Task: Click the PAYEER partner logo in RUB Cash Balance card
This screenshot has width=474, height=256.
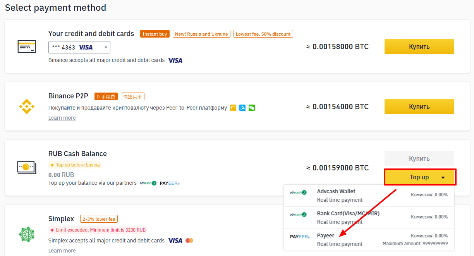Action: [170, 183]
